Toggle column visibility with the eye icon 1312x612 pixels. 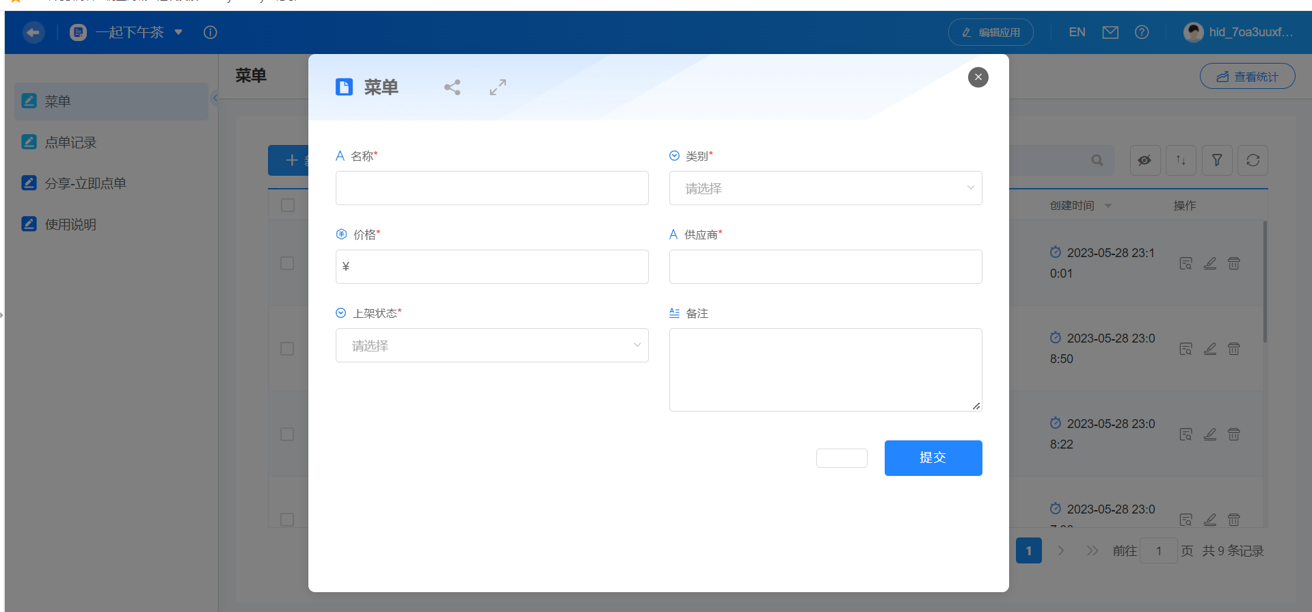(x=1145, y=160)
